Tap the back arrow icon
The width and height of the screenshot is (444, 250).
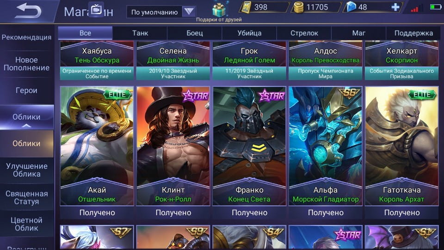point(28,11)
